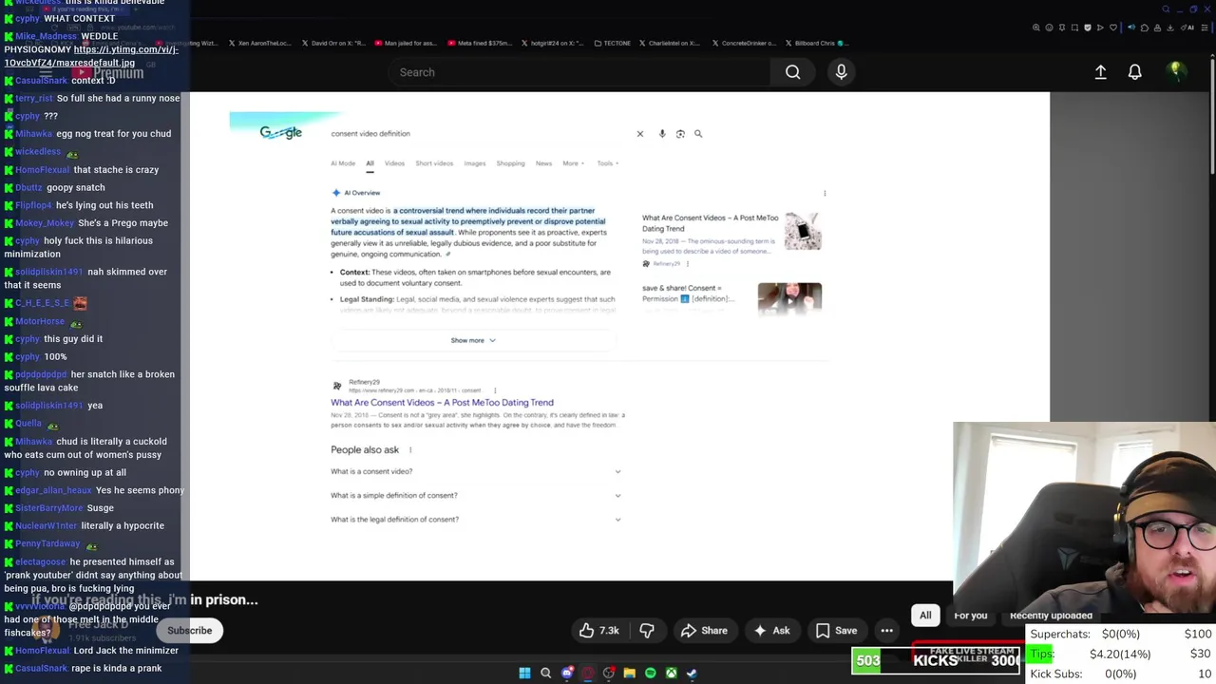The height and width of the screenshot is (684, 1216).
Task: Open Google Lens image search icon
Action: click(680, 134)
